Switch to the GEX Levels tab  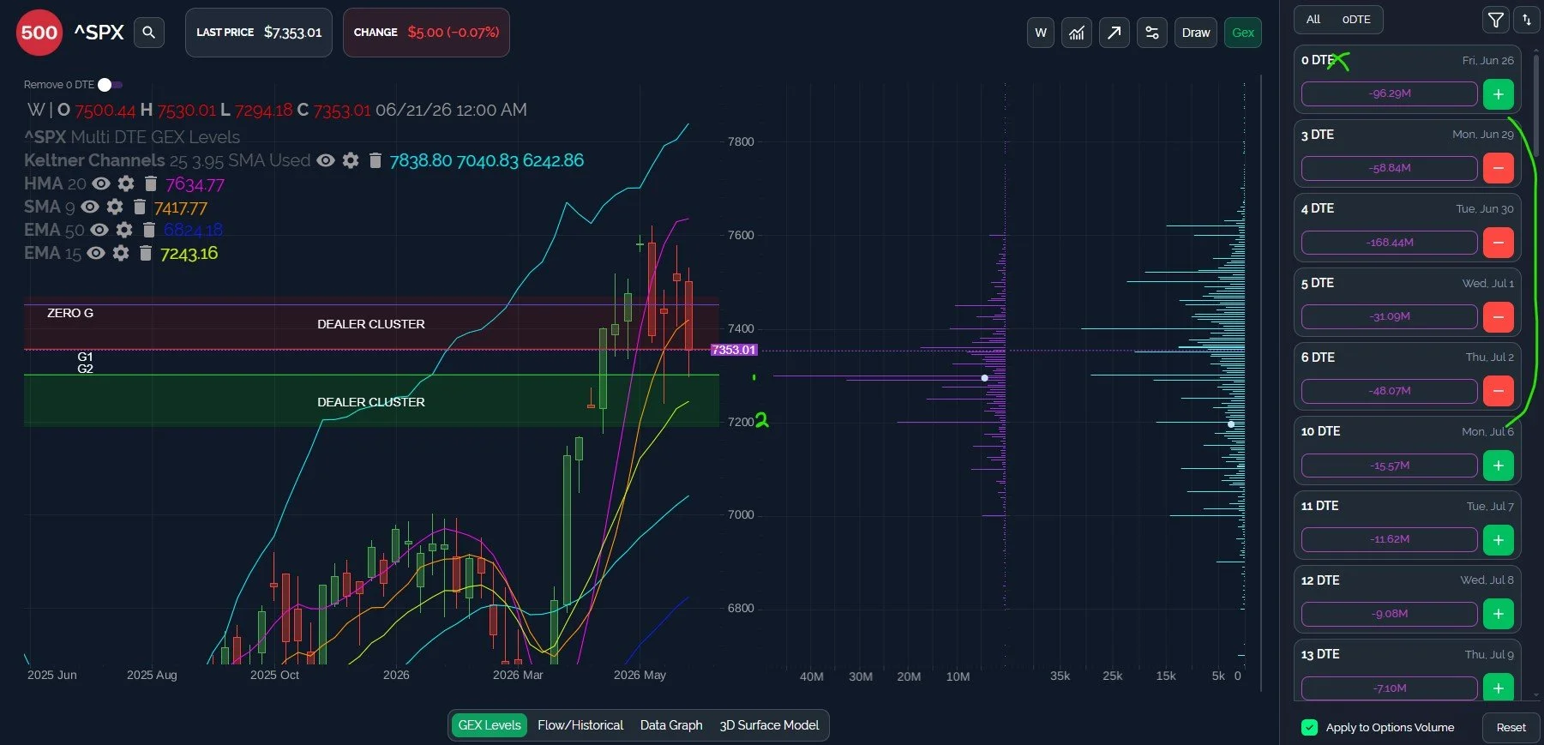(489, 725)
